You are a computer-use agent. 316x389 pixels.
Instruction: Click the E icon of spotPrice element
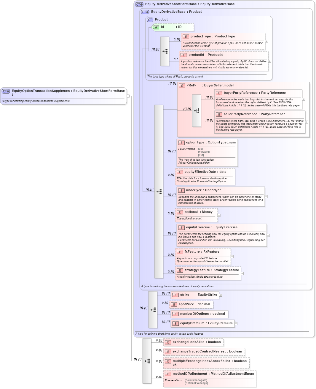pos(174,305)
